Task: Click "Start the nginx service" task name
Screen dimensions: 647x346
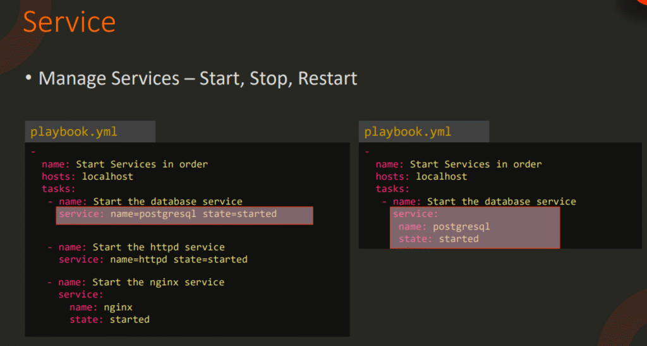Action: tap(158, 281)
